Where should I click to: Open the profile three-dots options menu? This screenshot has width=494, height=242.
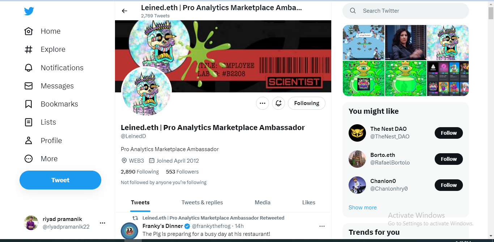click(263, 103)
